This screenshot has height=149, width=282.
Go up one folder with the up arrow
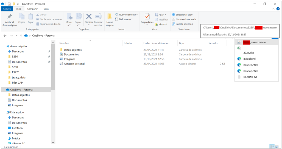pos(21,36)
